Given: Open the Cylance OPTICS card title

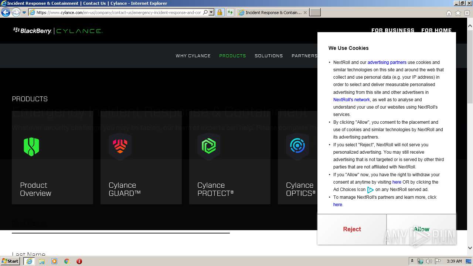Looking at the screenshot, I should pyautogui.click(x=301, y=189).
